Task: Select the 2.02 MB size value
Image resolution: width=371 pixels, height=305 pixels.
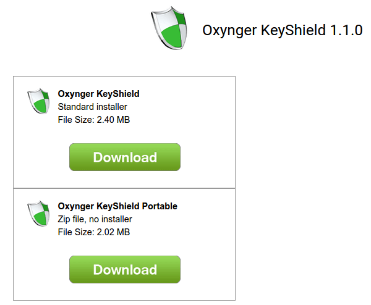Action: 113,232
